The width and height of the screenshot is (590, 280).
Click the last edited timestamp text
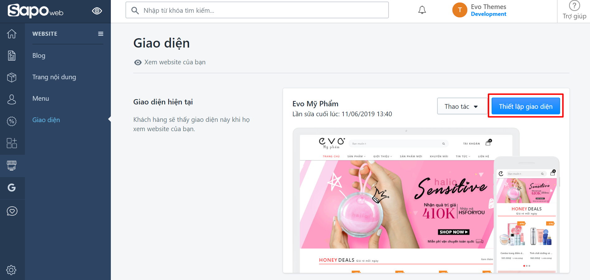[342, 114]
